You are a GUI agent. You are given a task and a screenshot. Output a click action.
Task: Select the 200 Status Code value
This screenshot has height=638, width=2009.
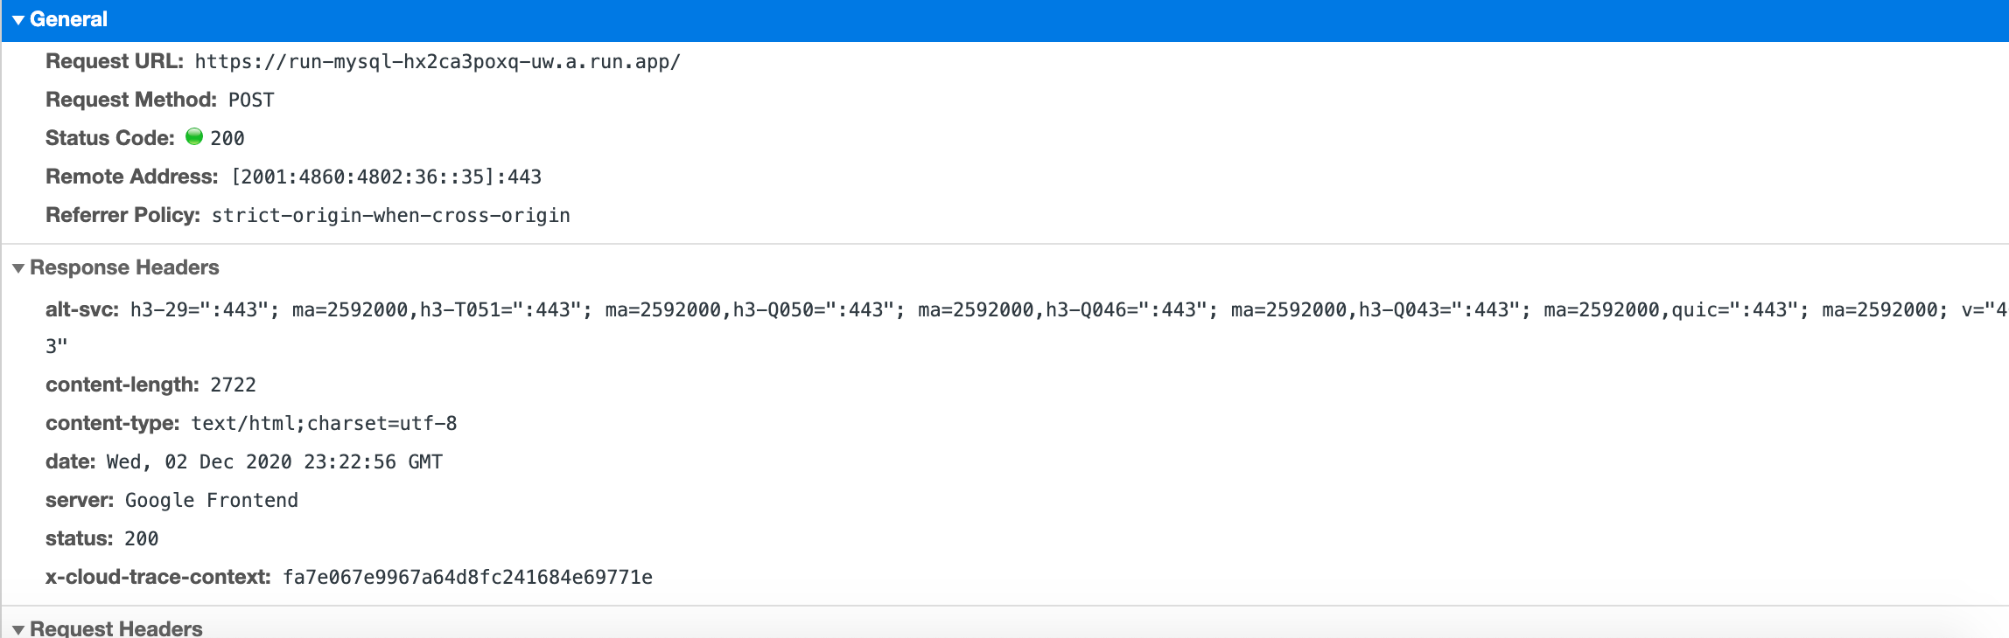227,138
